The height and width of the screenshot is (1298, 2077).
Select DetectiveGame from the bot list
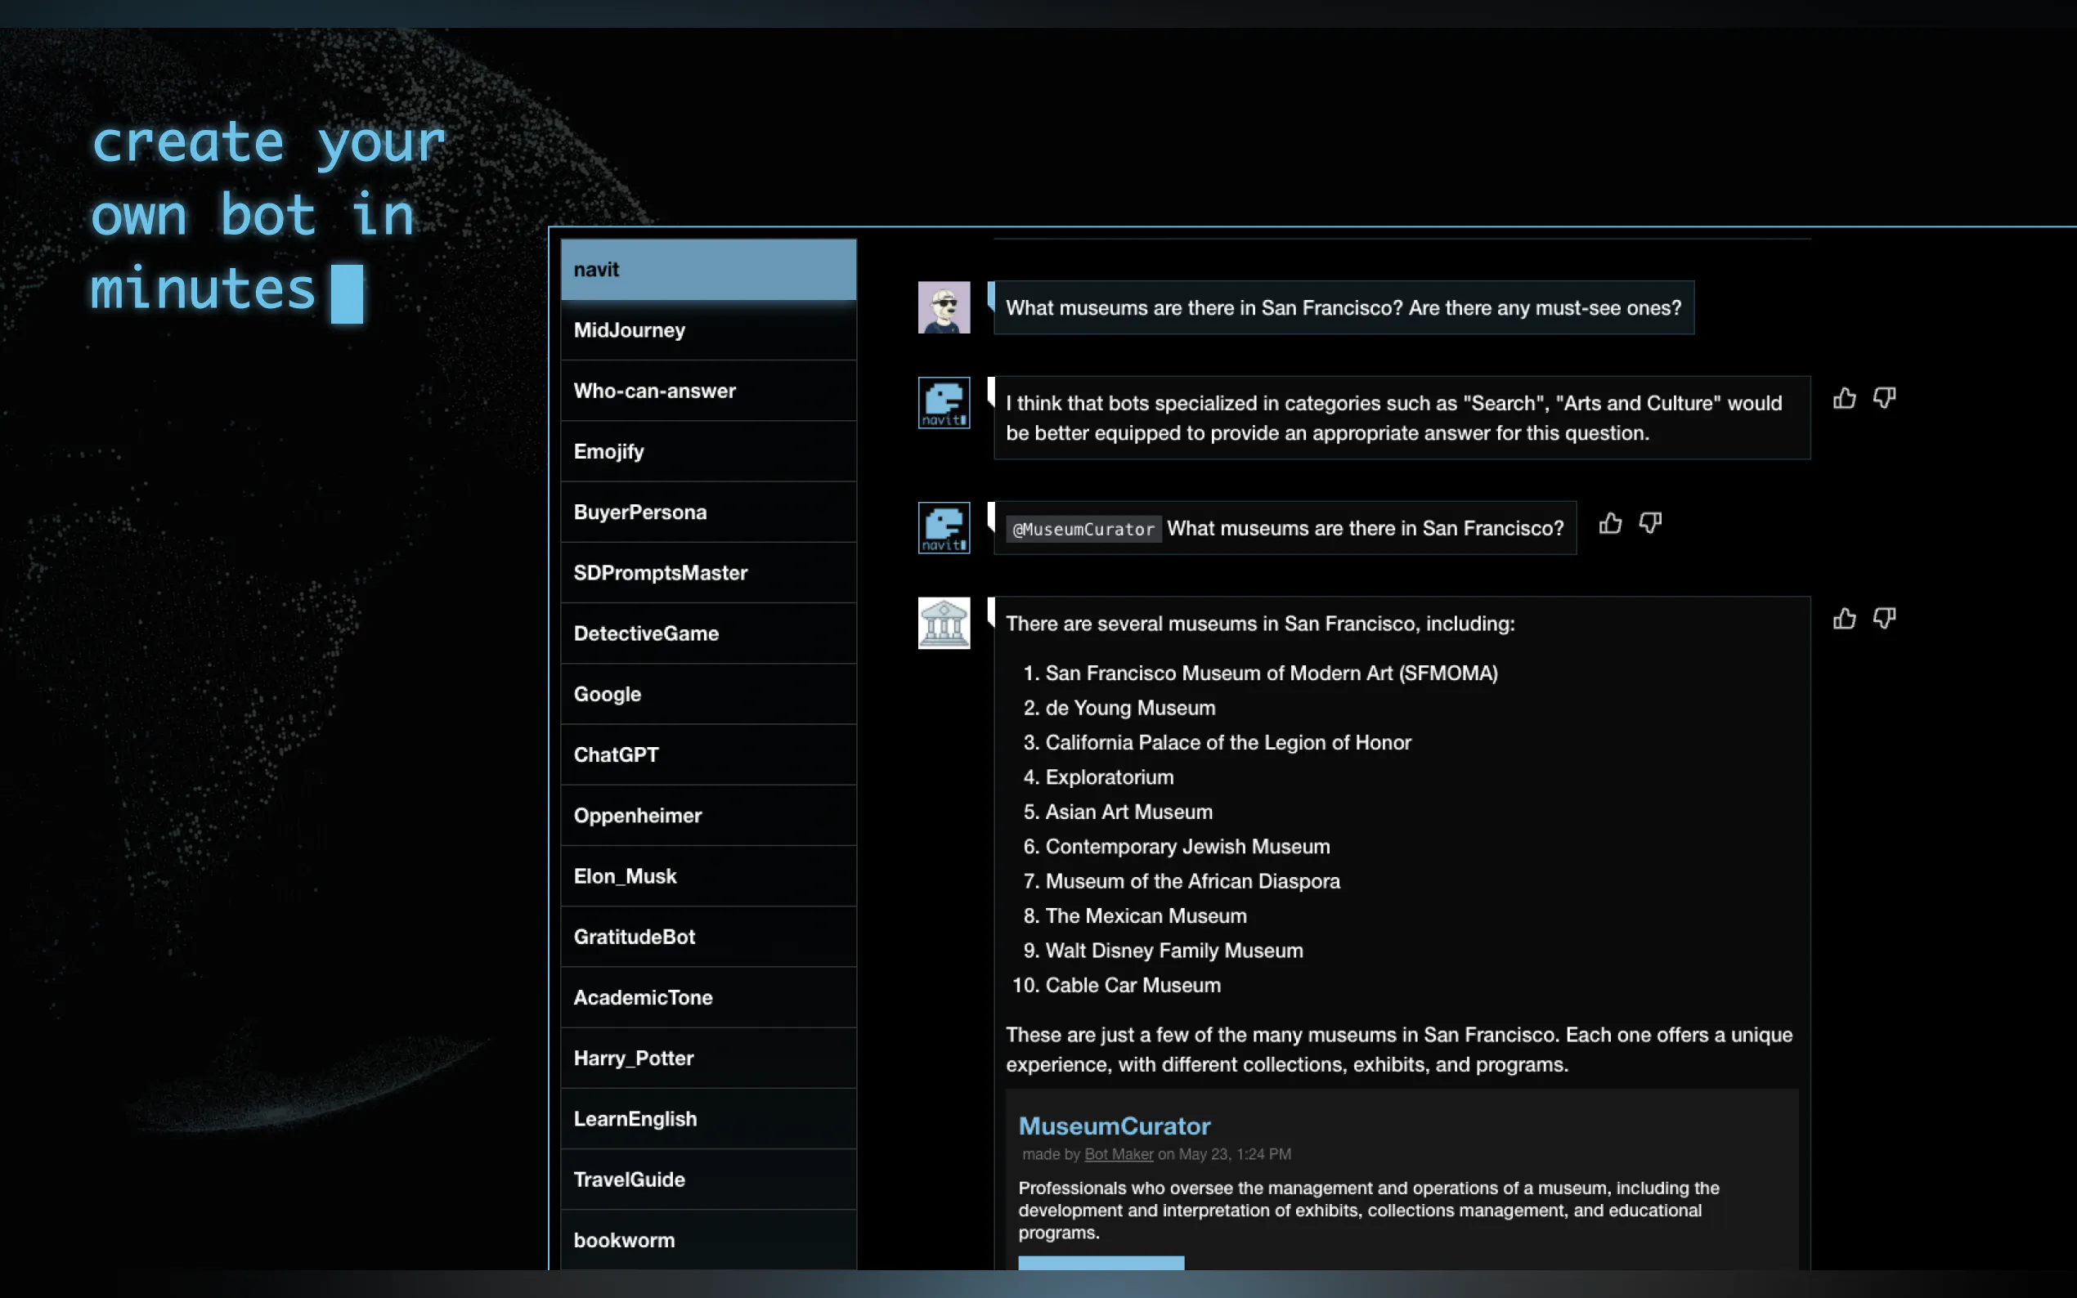coord(707,633)
